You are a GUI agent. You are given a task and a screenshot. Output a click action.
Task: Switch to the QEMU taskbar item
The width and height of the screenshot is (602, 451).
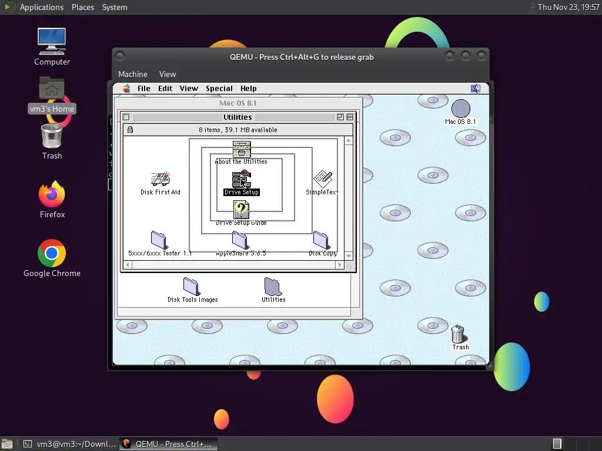tap(168, 444)
